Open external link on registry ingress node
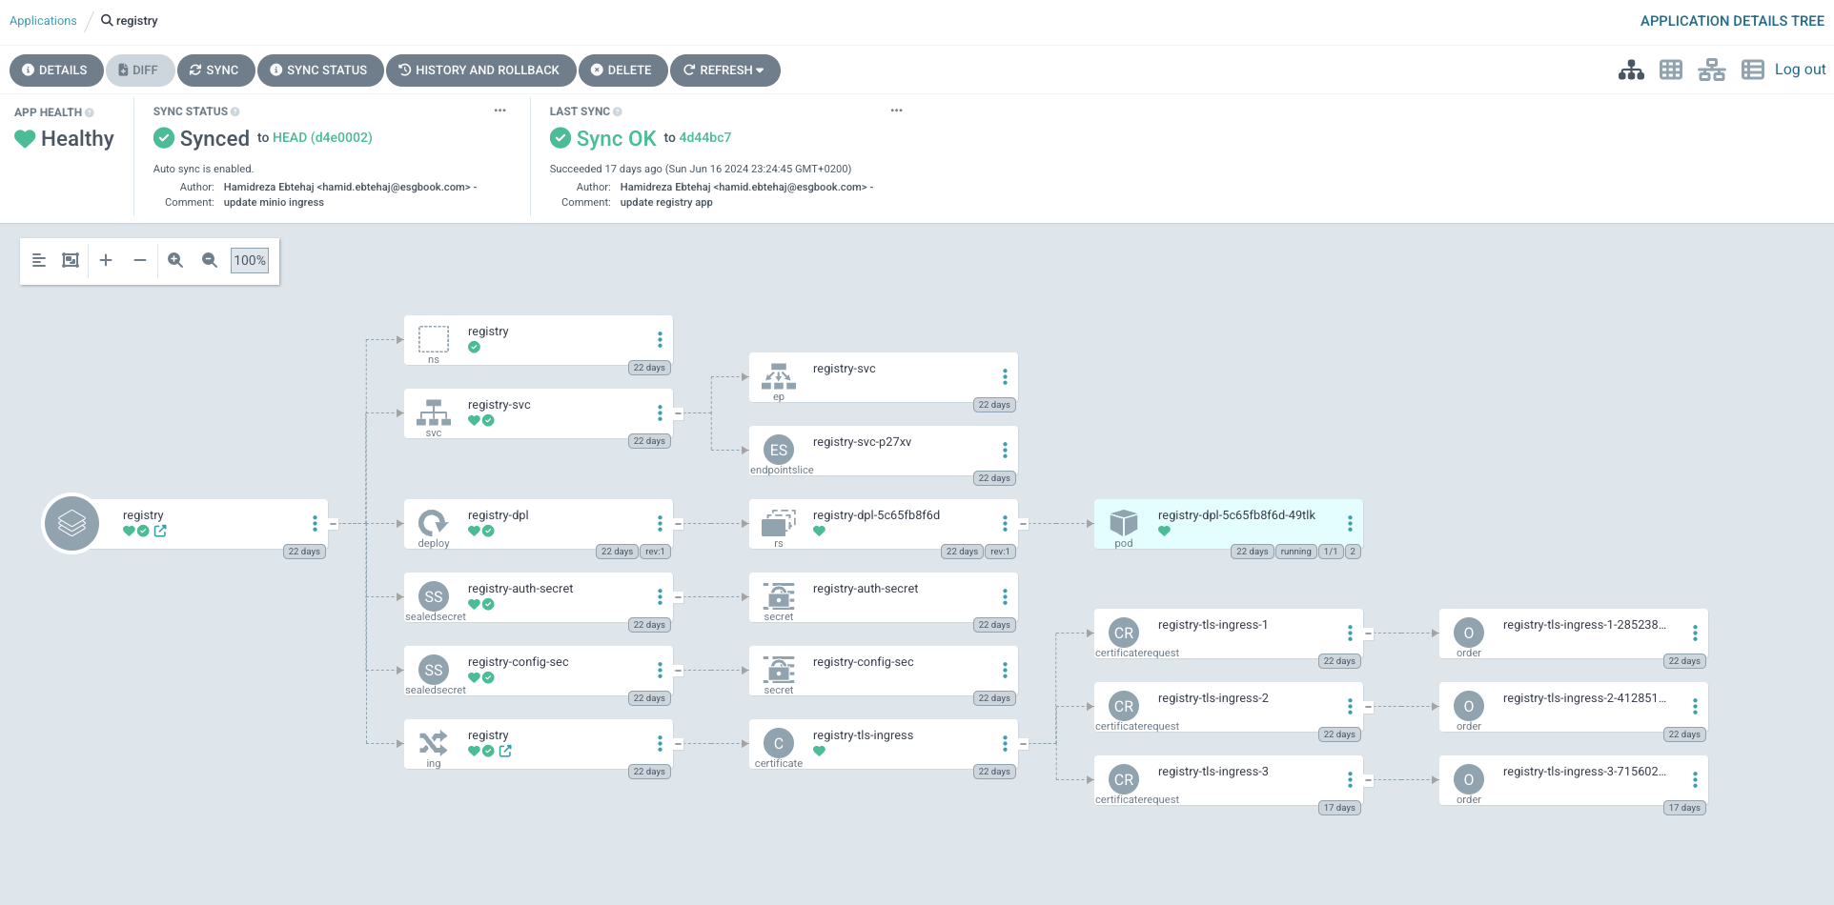1834x905 pixels. tap(505, 751)
